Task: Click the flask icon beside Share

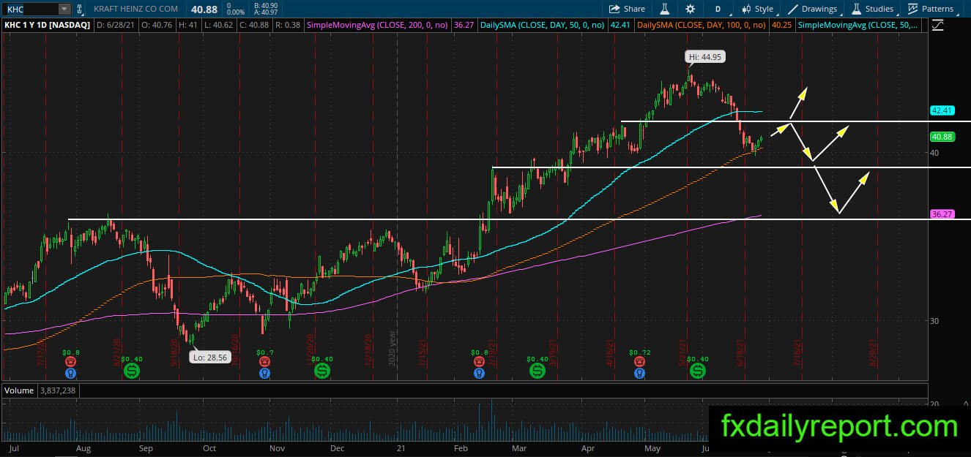Action: point(665,9)
